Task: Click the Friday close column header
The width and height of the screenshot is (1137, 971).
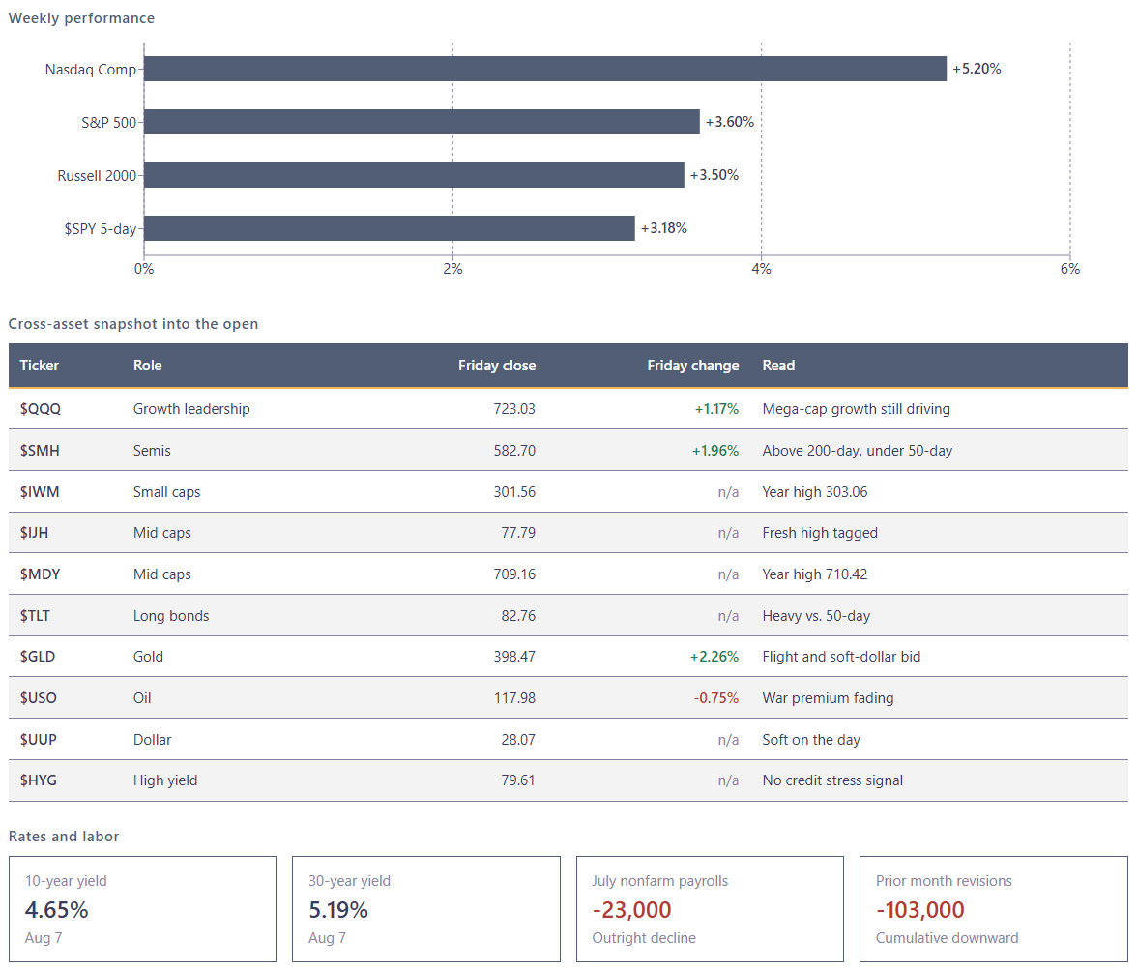Action: click(x=497, y=366)
